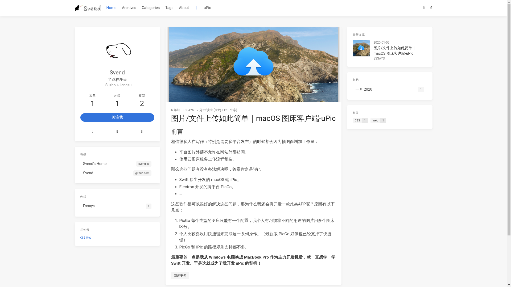Open the About menu item

click(184, 8)
